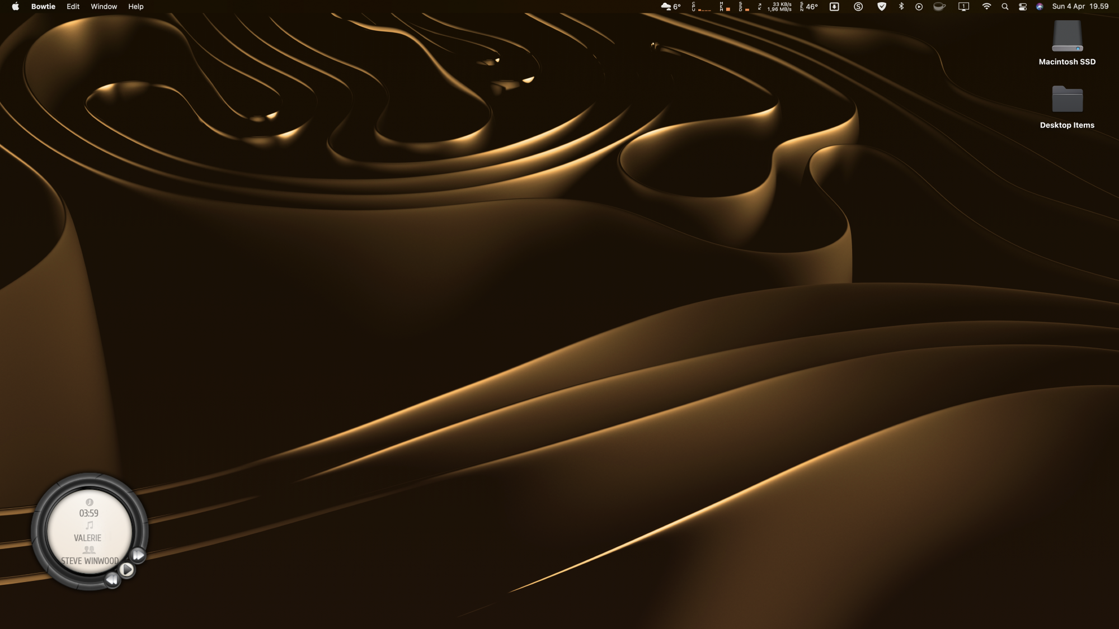
Task: Skip to next track in Bowtie
Action: tap(138, 555)
